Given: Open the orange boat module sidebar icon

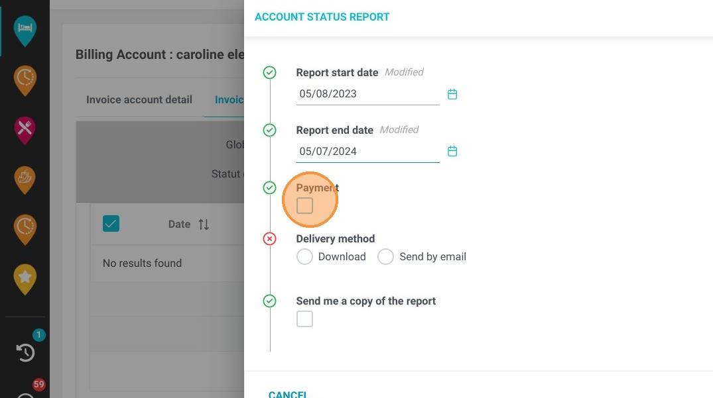Looking at the screenshot, I should pyautogui.click(x=25, y=179).
